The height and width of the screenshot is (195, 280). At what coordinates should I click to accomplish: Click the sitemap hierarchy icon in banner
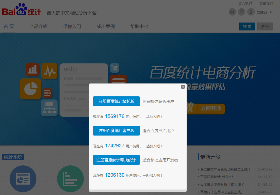click(49, 108)
